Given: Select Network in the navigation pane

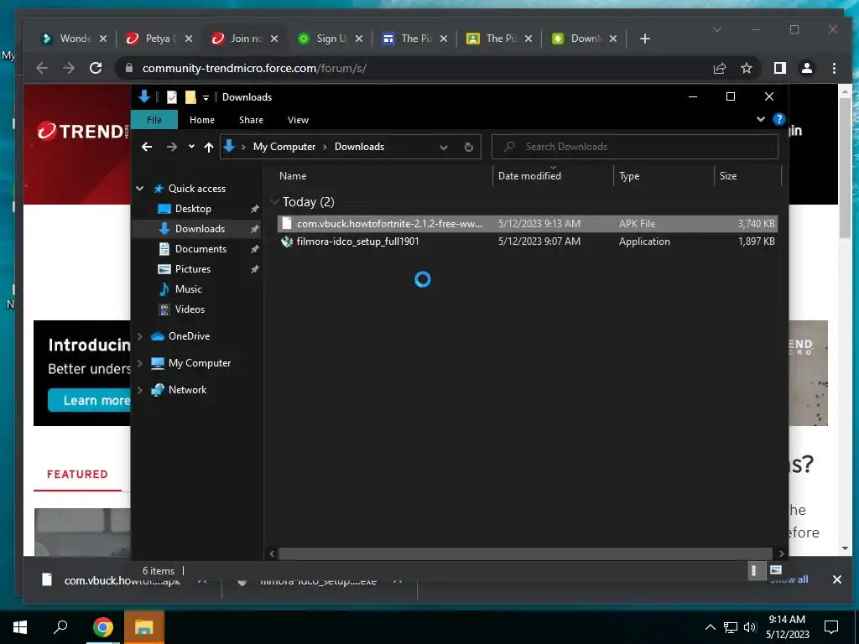Looking at the screenshot, I should (x=187, y=390).
